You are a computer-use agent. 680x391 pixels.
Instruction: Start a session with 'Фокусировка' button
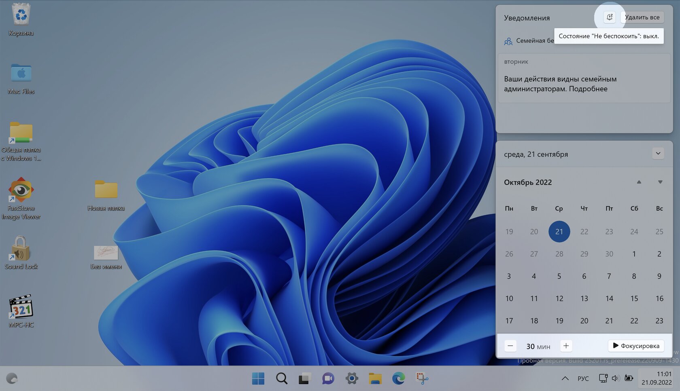tap(636, 346)
